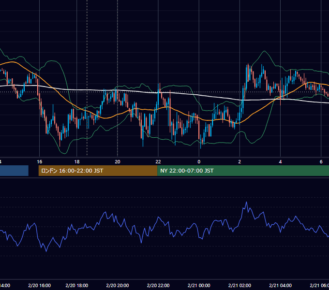Click the oscillator peak near 2/21 02:00

click(x=247, y=202)
